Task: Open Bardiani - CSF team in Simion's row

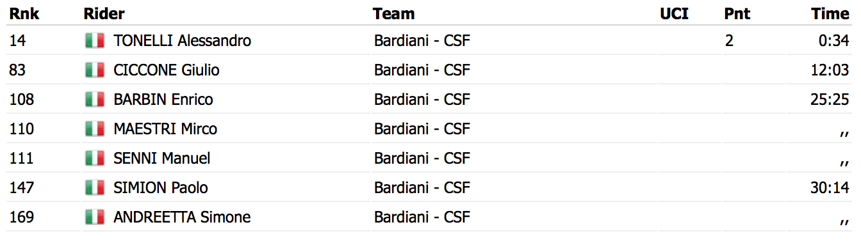Action: [422, 188]
